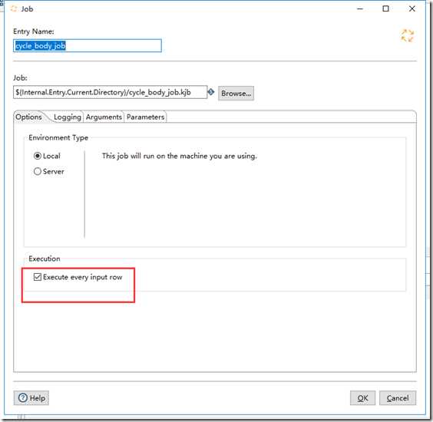
Task: Click the orange collapse arrows icon
Action: click(408, 36)
